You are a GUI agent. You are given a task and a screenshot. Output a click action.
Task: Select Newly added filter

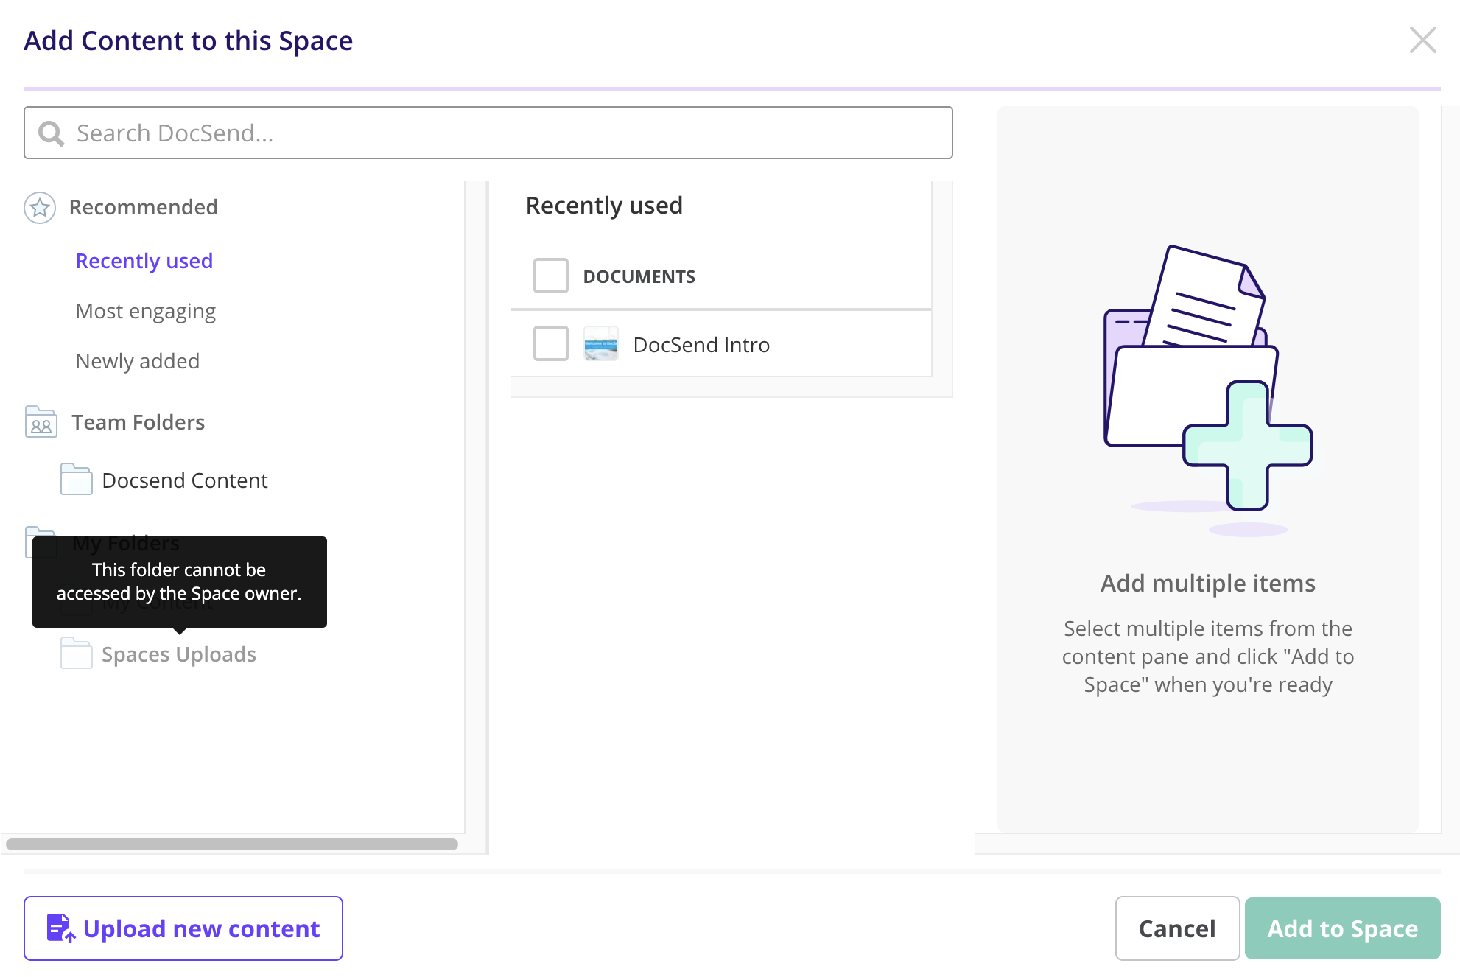coord(138,361)
